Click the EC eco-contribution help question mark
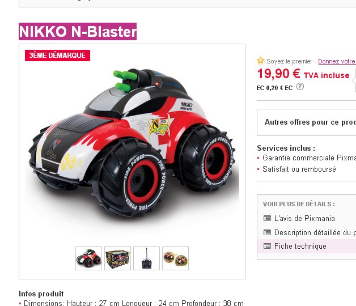This screenshot has width=356, height=306. (x=300, y=87)
